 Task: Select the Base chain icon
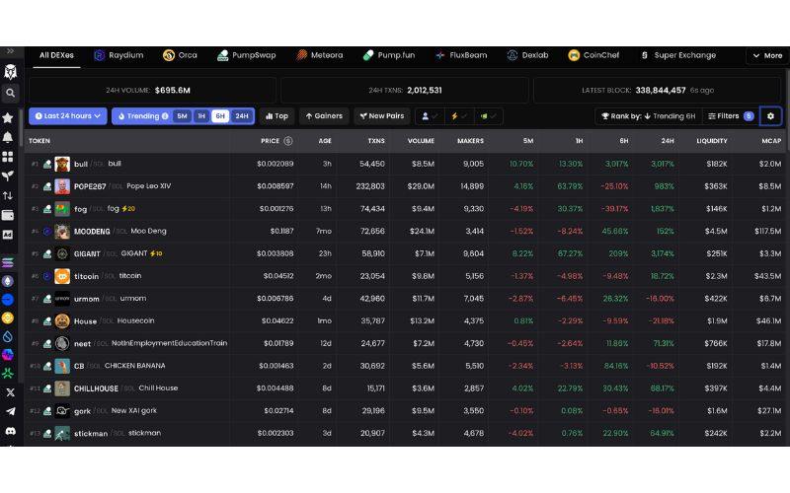pos(8,300)
